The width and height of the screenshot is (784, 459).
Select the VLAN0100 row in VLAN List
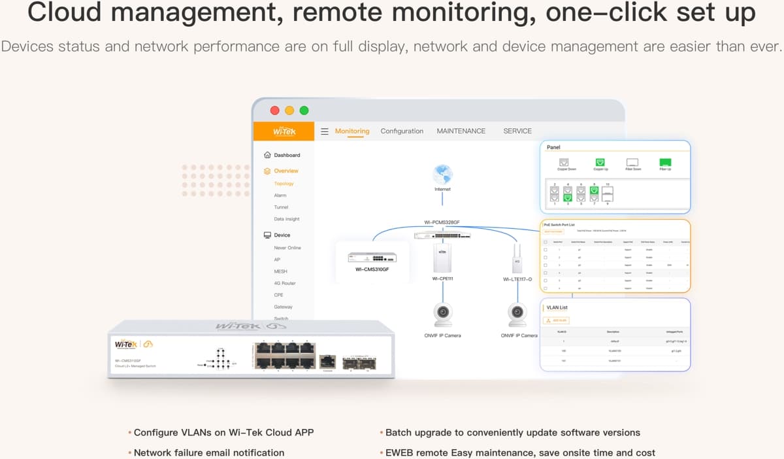point(614,351)
